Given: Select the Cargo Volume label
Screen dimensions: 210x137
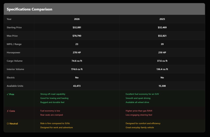Looking at the screenshot, I should [x=15, y=61].
